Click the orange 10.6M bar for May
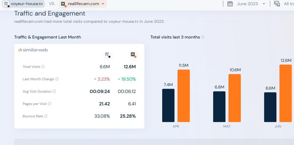This screenshot has height=145, width=294. [x=234, y=98]
